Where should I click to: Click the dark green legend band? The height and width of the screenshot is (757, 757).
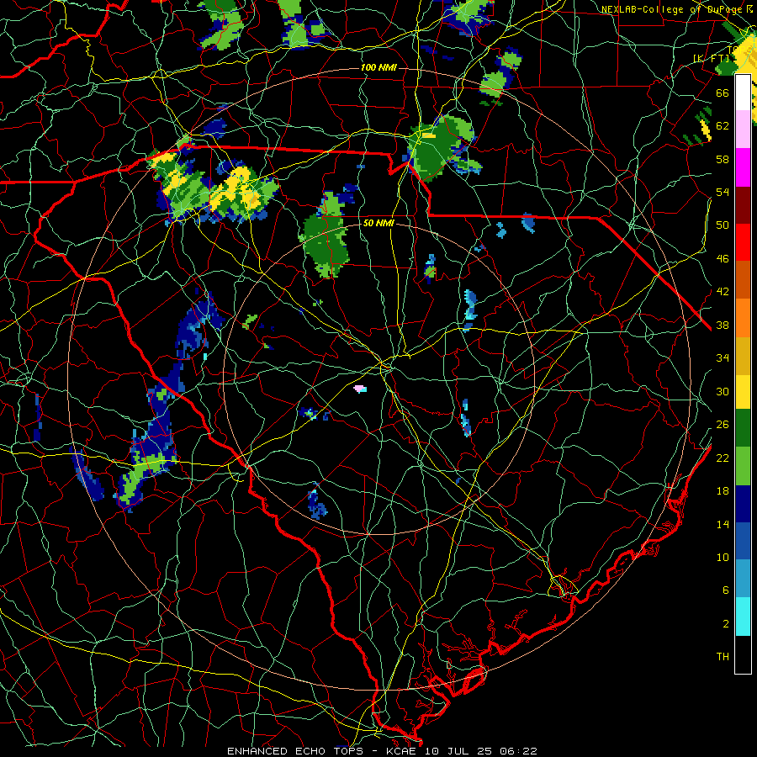[743, 428]
